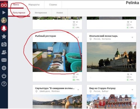Click the red binoculars logo icon
Screen dimensions: 140x109
pyautogui.click(x=4, y=5)
